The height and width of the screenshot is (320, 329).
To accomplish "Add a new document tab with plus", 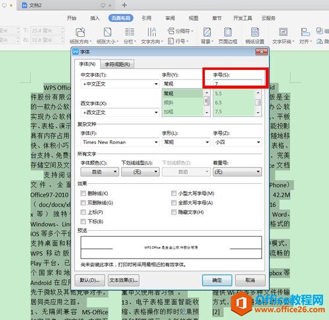I will pos(124,5).
